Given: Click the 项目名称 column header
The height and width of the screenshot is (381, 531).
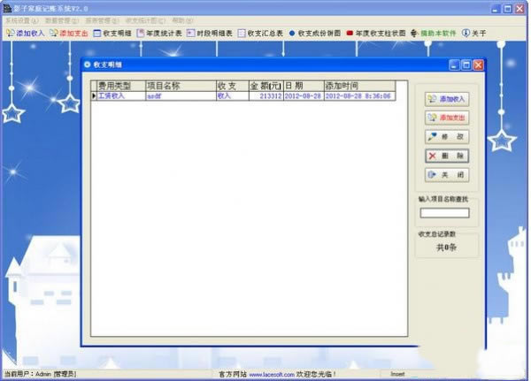Looking at the screenshot, I should [181, 86].
